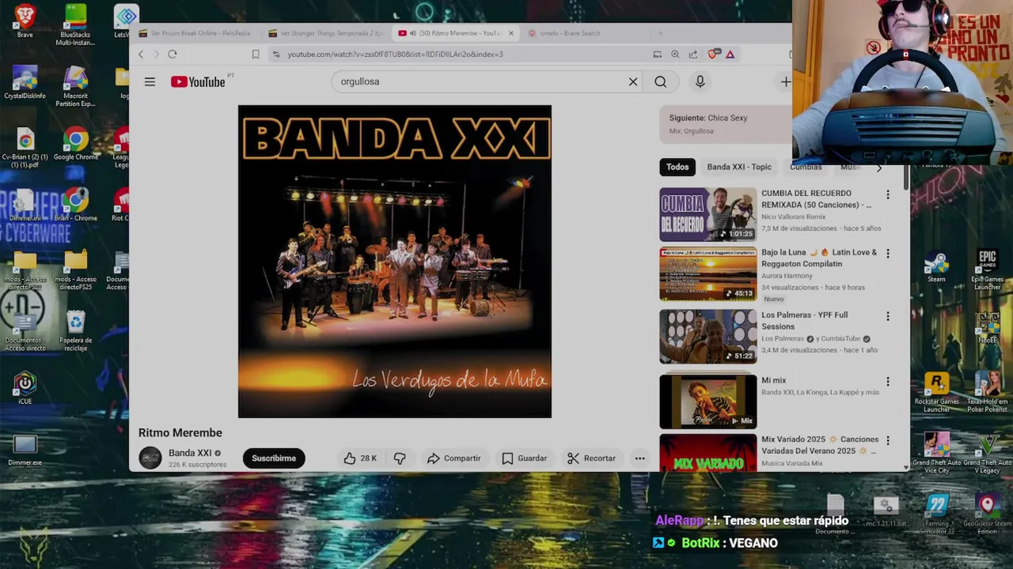1013x569 pixels.
Task: Switch to ver Stranger Things Temporada 2 tab
Action: (x=325, y=33)
